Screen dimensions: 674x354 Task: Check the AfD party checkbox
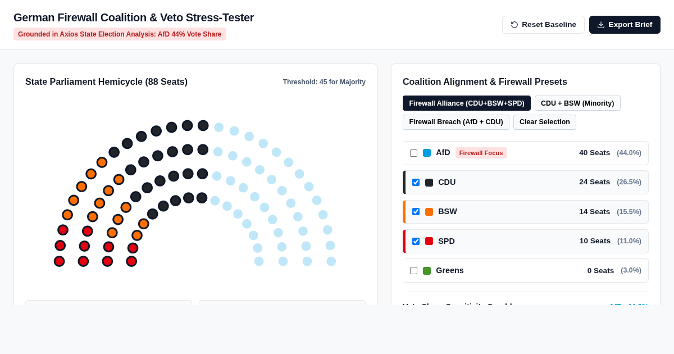pyautogui.click(x=414, y=153)
